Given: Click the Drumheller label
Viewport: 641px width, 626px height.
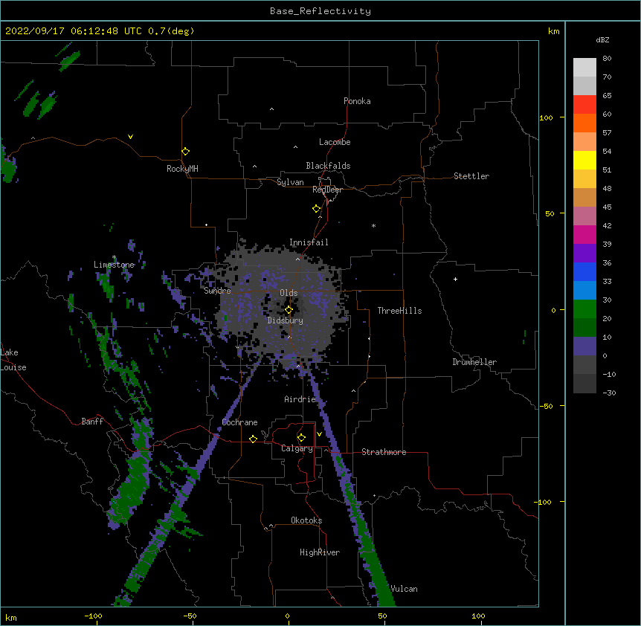Looking at the screenshot, I should point(474,362).
